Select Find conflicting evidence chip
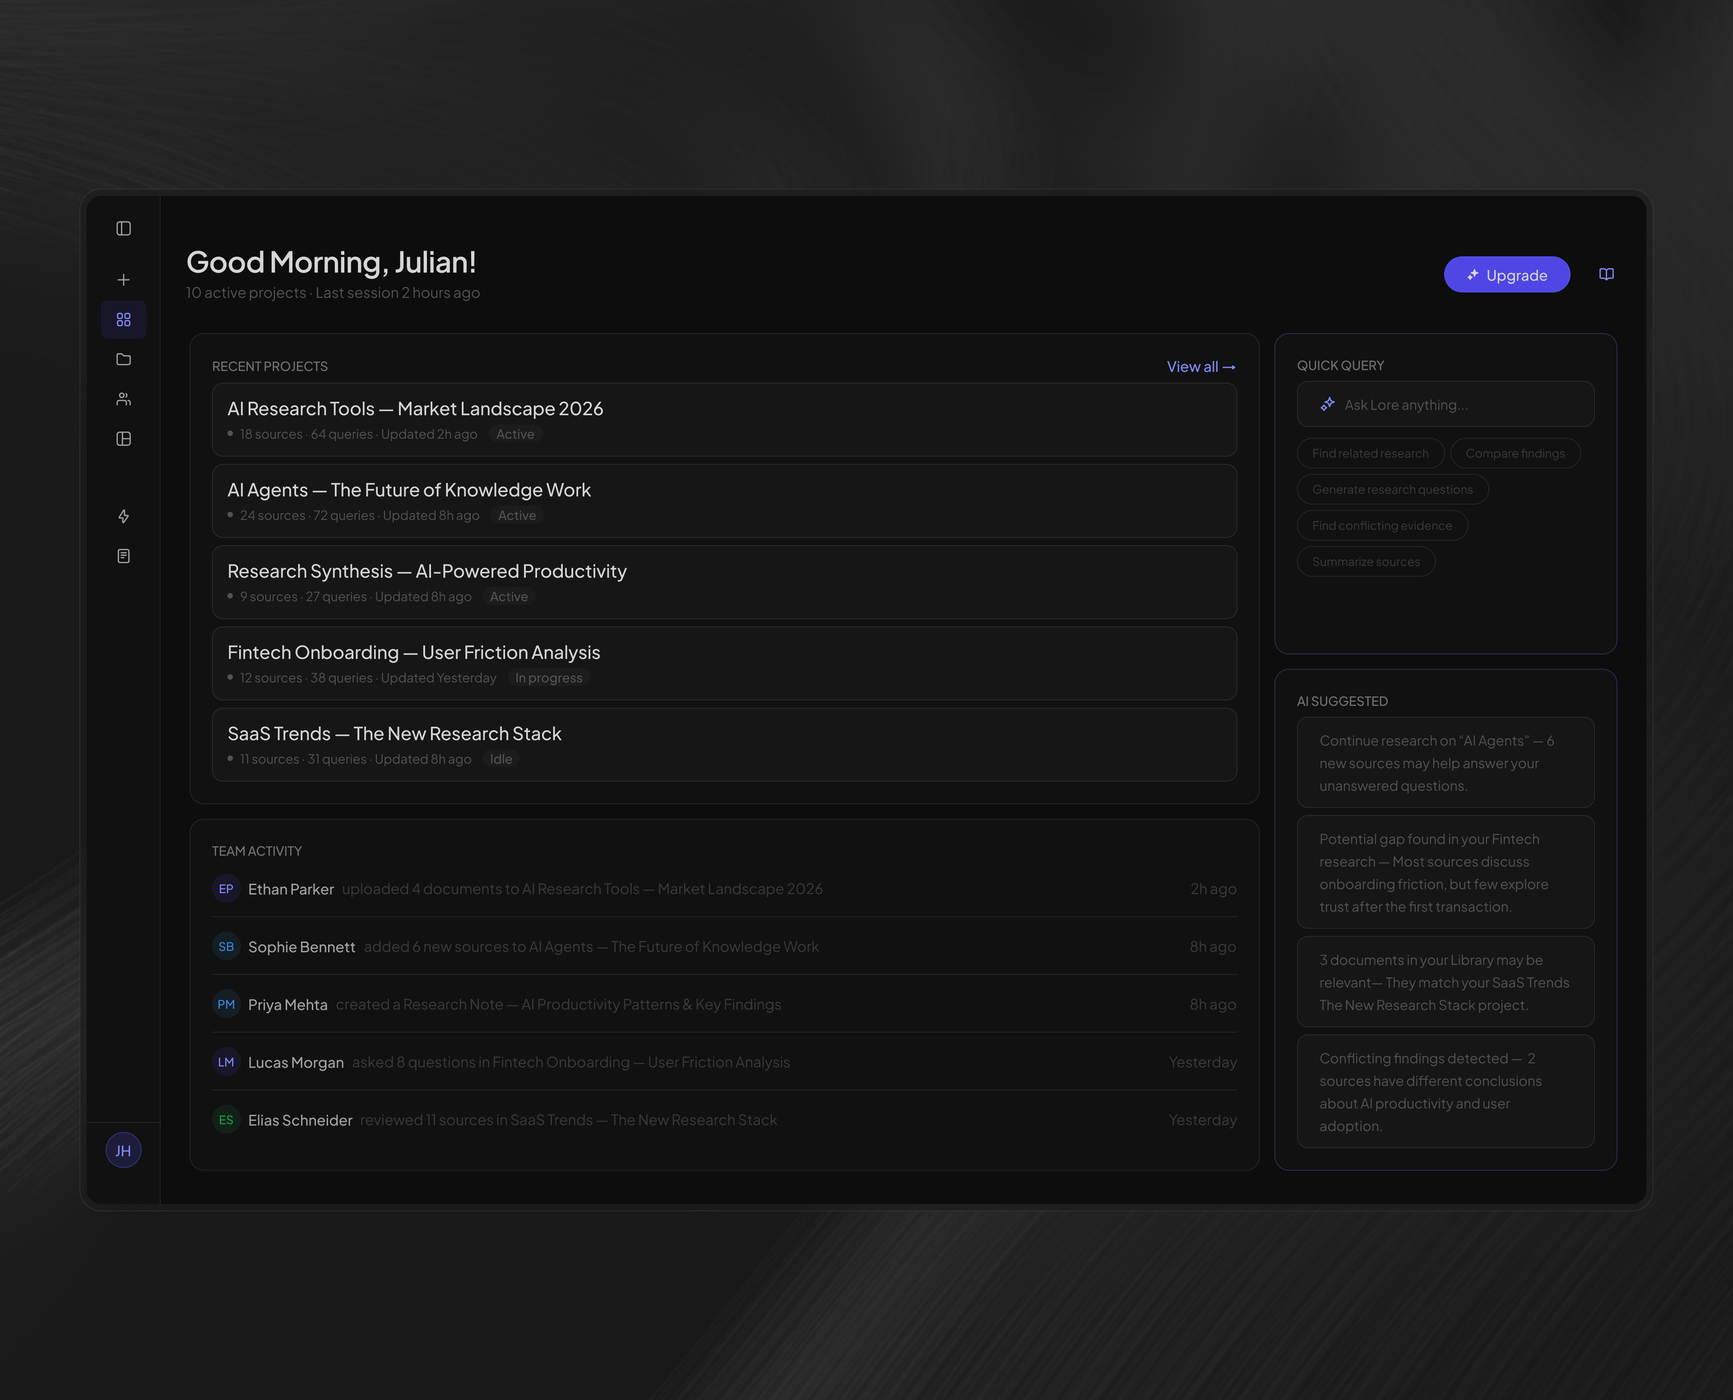1733x1400 pixels. click(x=1382, y=526)
